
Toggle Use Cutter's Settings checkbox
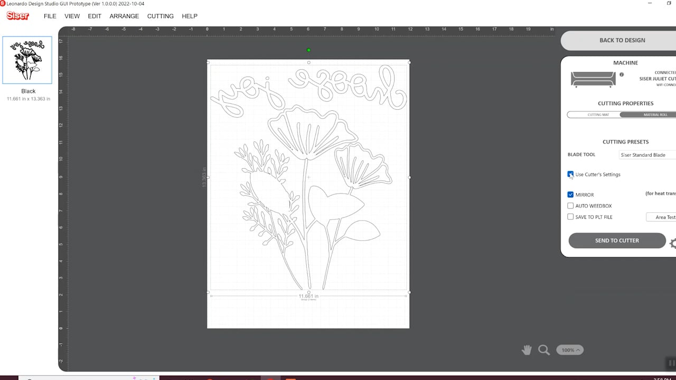570,174
